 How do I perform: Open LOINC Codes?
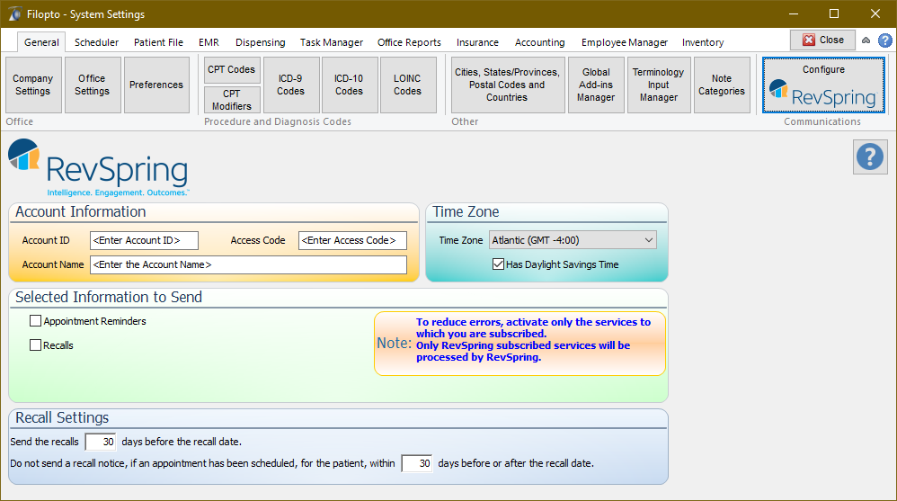tap(407, 85)
